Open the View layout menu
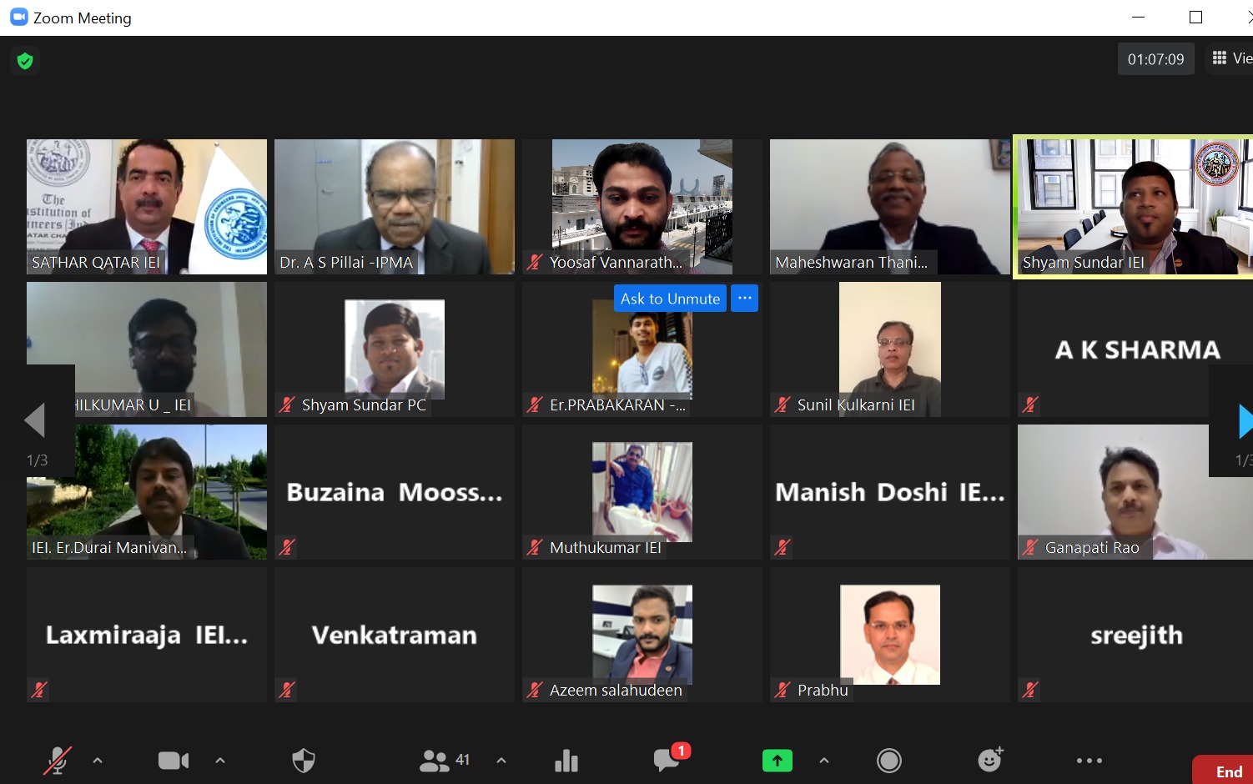Viewport: 1253px width, 784px height. tap(1231, 58)
